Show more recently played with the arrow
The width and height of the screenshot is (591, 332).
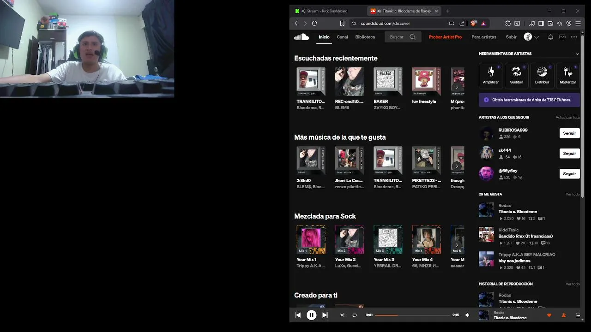tap(457, 87)
